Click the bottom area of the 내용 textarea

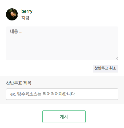tap(62, 56)
